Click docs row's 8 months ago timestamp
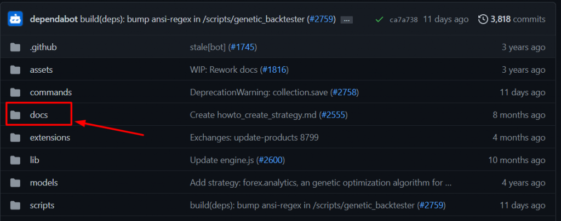The width and height of the screenshot is (561, 221). pos(519,115)
